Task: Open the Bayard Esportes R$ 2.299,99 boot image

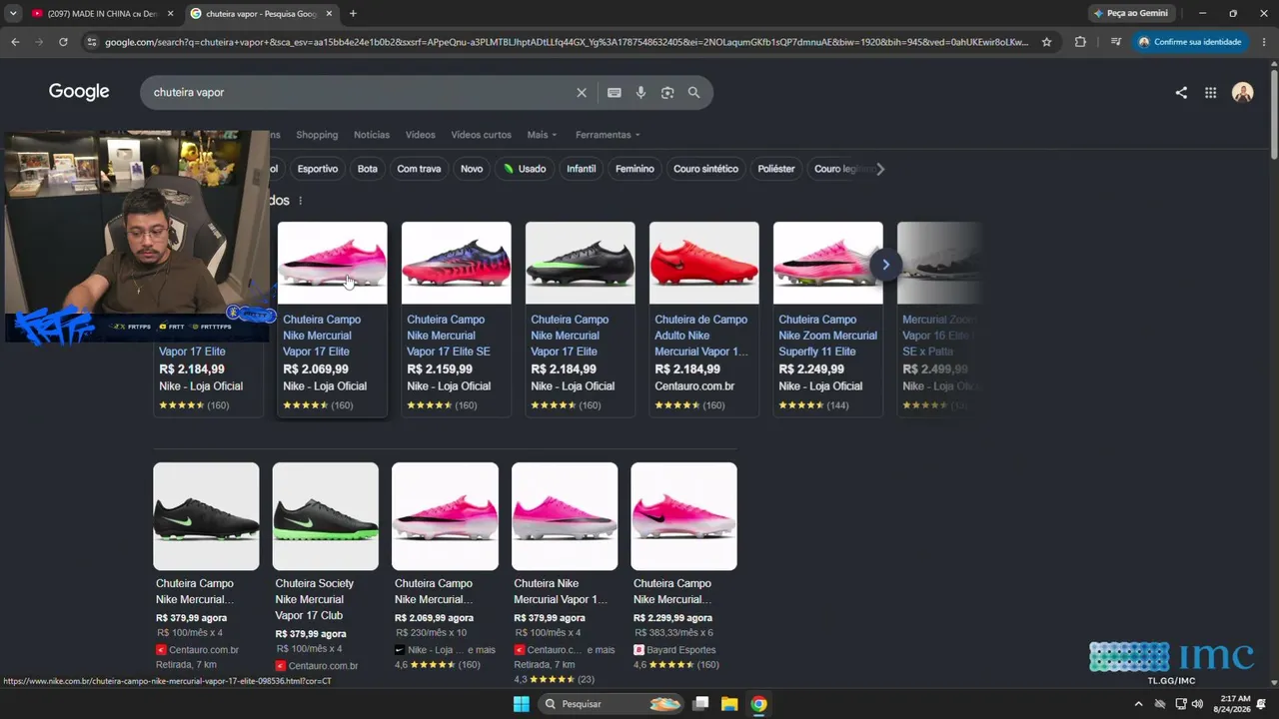Action: pos(683,516)
